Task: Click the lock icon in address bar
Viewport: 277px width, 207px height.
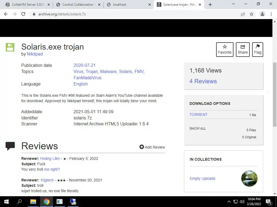Action: [34, 14]
